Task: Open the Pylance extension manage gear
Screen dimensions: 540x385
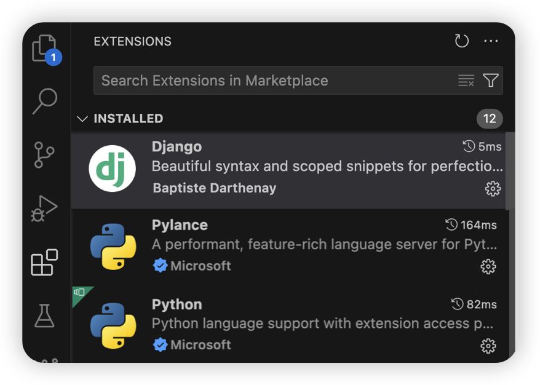Action: pos(488,266)
